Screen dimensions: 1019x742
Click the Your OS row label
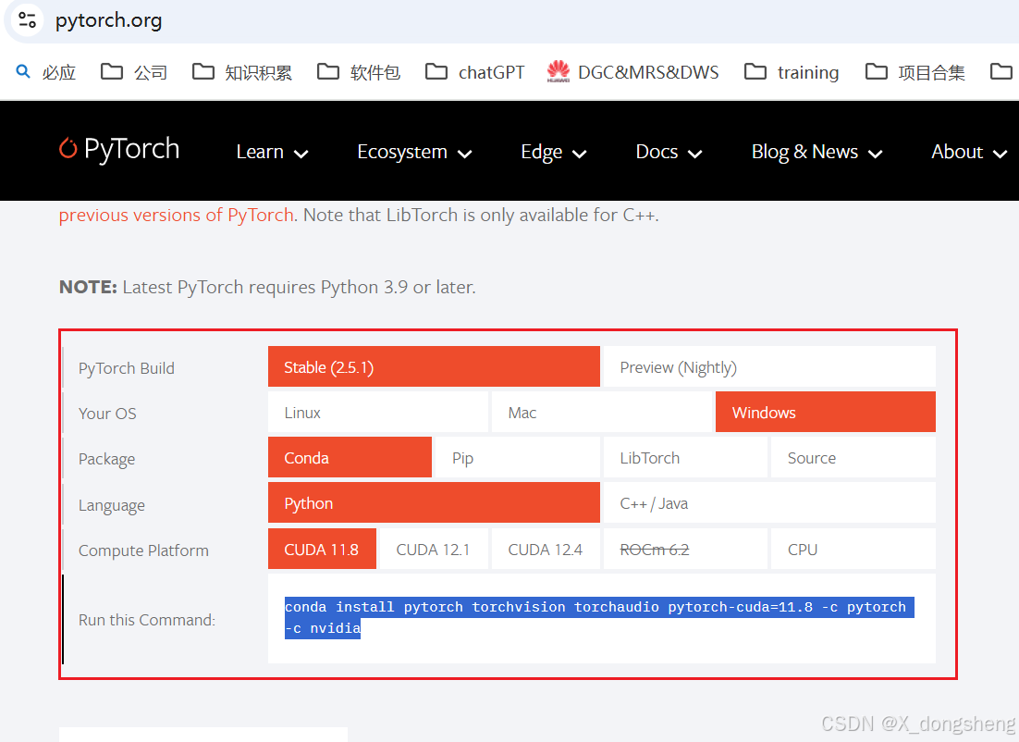coord(107,414)
